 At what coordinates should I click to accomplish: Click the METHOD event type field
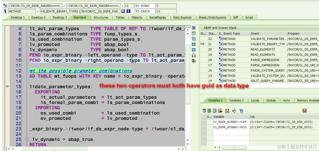pos(22,11)
